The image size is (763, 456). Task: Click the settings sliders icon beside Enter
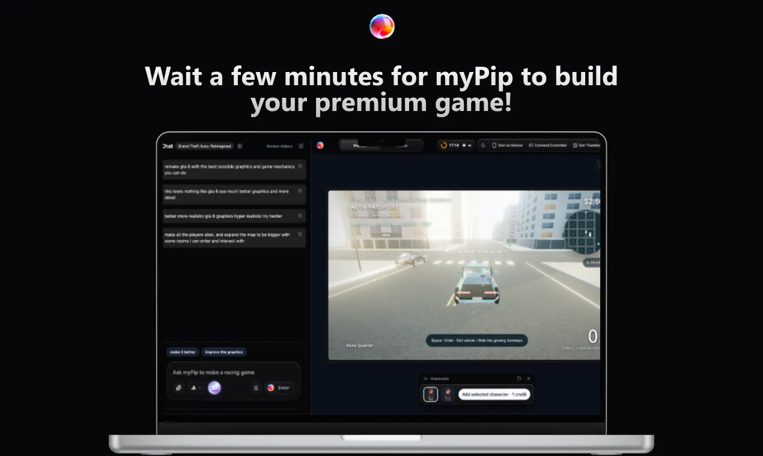(256, 388)
